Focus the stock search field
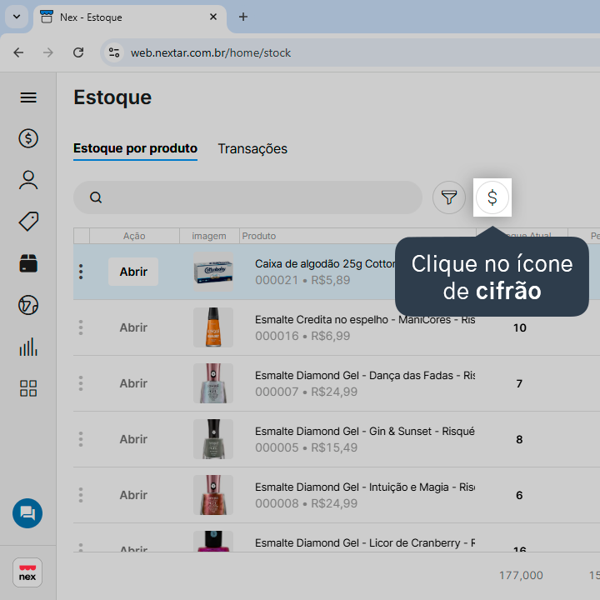600x600 pixels. tap(247, 197)
